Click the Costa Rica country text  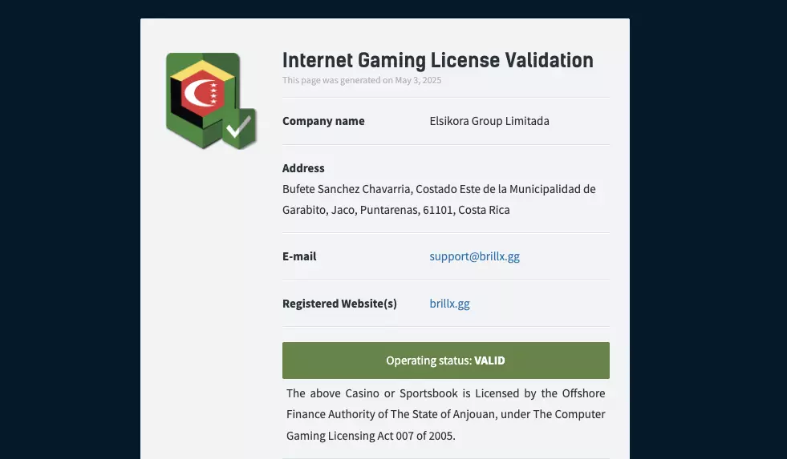click(x=485, y=210)
